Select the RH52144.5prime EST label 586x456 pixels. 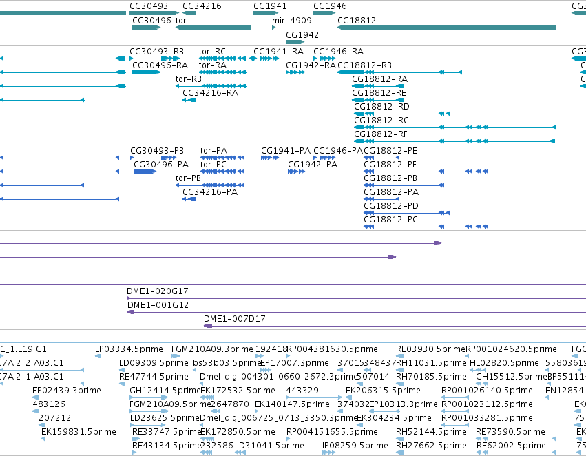pyautogui.click(x=431, y=432)
